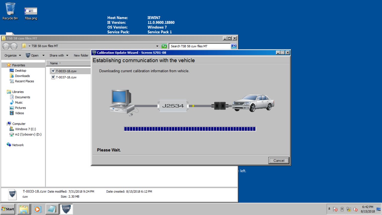Image resolution: width=382 pixels, height=215 pixels.
Task: Click the folder icon in Explorer address bar
Action: click(24, 46)
